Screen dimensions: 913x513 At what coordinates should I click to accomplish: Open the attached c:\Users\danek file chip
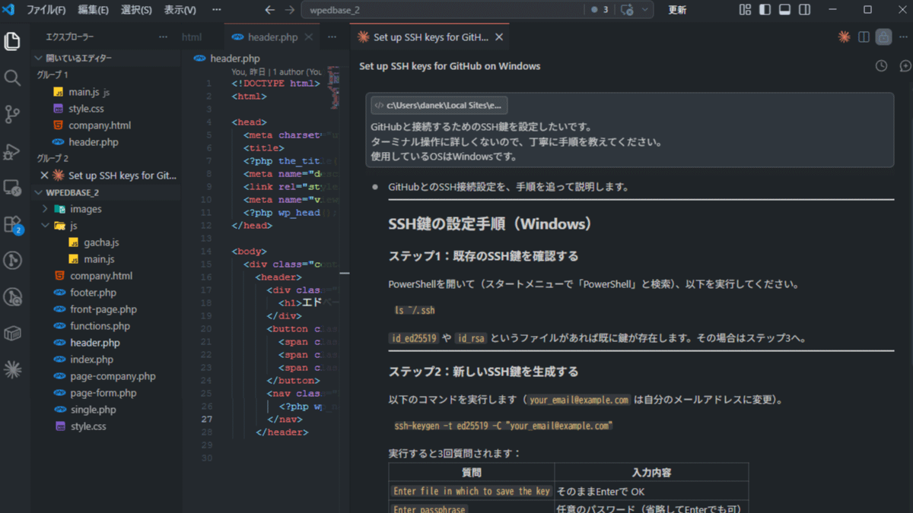[439, 105]
